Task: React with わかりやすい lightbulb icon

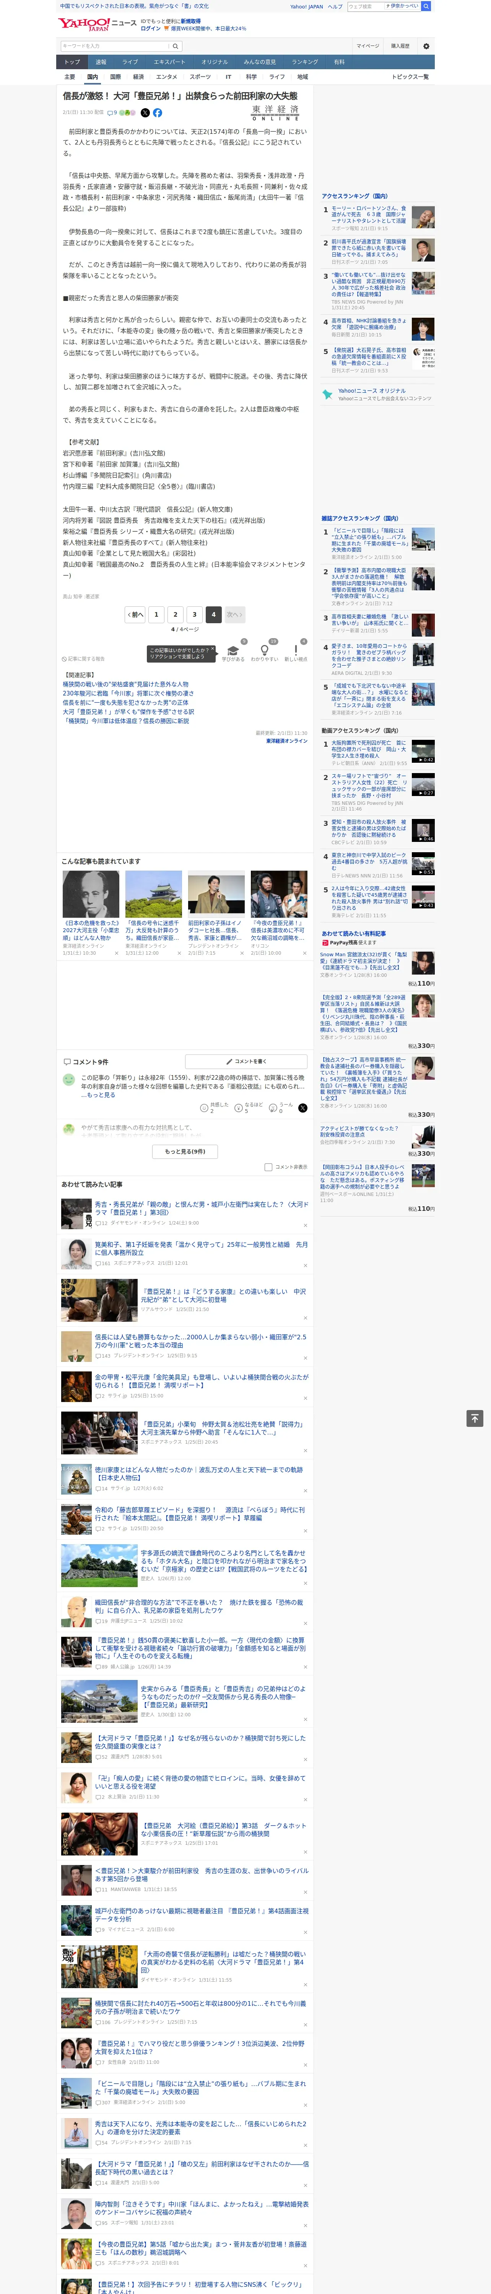Action: [265, 651]
